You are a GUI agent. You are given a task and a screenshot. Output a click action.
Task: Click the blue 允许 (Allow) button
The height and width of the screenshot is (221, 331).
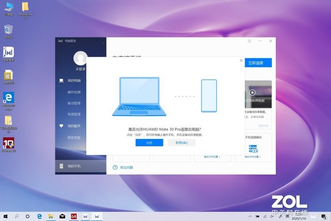149,143
